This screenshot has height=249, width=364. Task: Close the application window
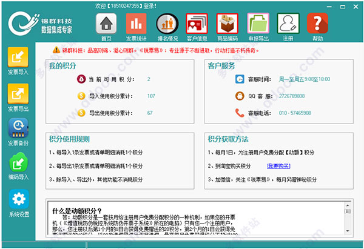click(x=356, y=7)
